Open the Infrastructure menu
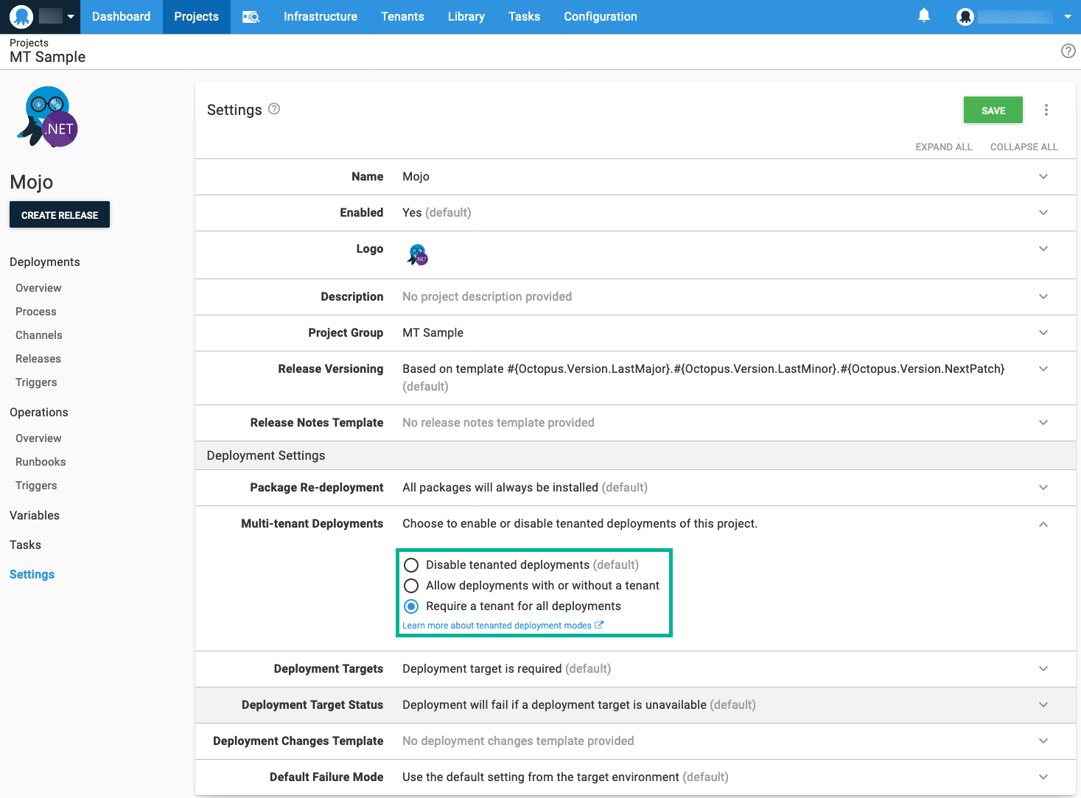 [x=321, y=17]
